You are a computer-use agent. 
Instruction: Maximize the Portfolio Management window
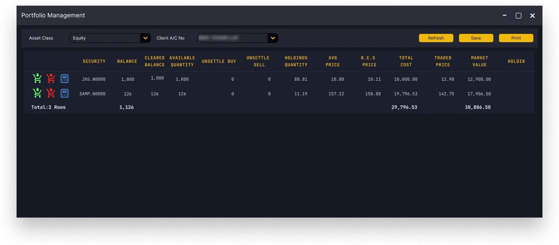[x=519, y=16]
